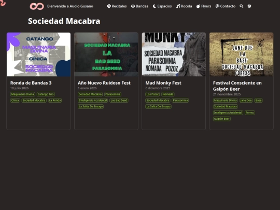Screen dimensions: 280x210
Task: Open the search magnifier icon
Action: (241, 6)
